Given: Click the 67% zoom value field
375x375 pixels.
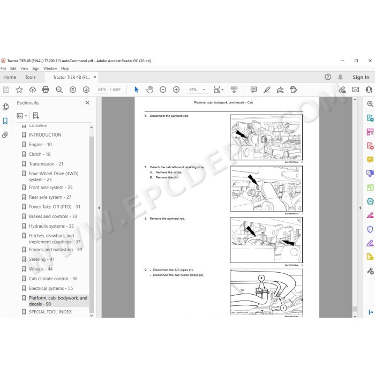Looking at the screenshot, I should 193,89.
